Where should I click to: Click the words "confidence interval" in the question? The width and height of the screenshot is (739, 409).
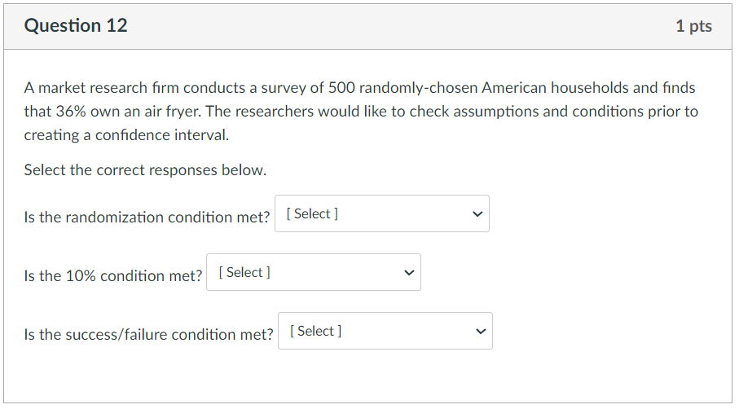(162, 135)
